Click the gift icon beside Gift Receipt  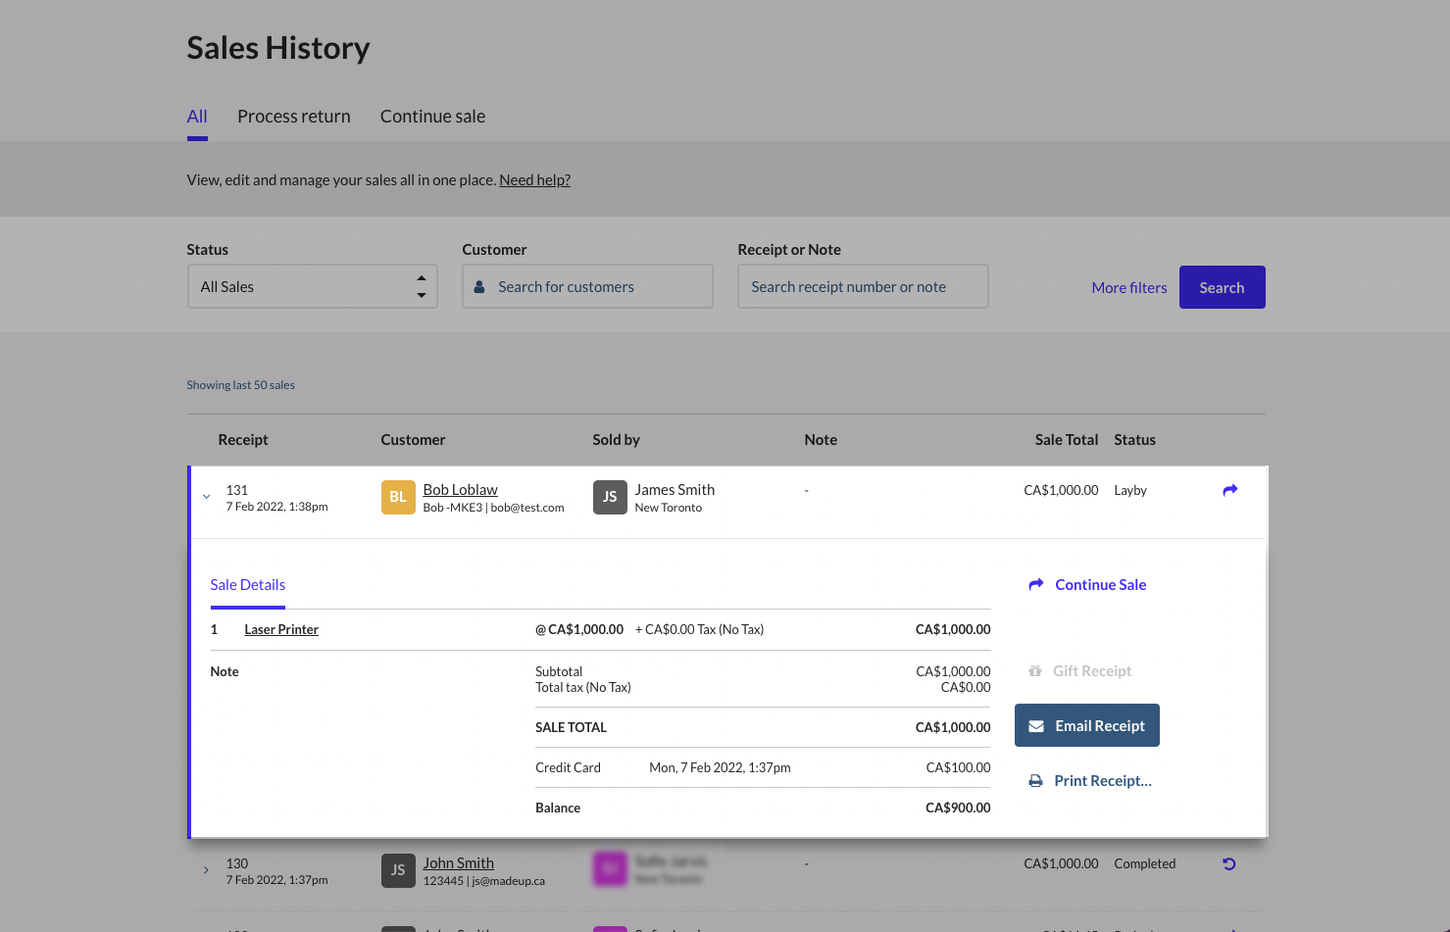pyautogui.click(x=1035, y=671)
